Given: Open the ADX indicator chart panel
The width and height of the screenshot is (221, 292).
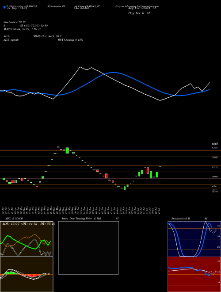Looking at the screenshot, I should [x=27, y=239].
